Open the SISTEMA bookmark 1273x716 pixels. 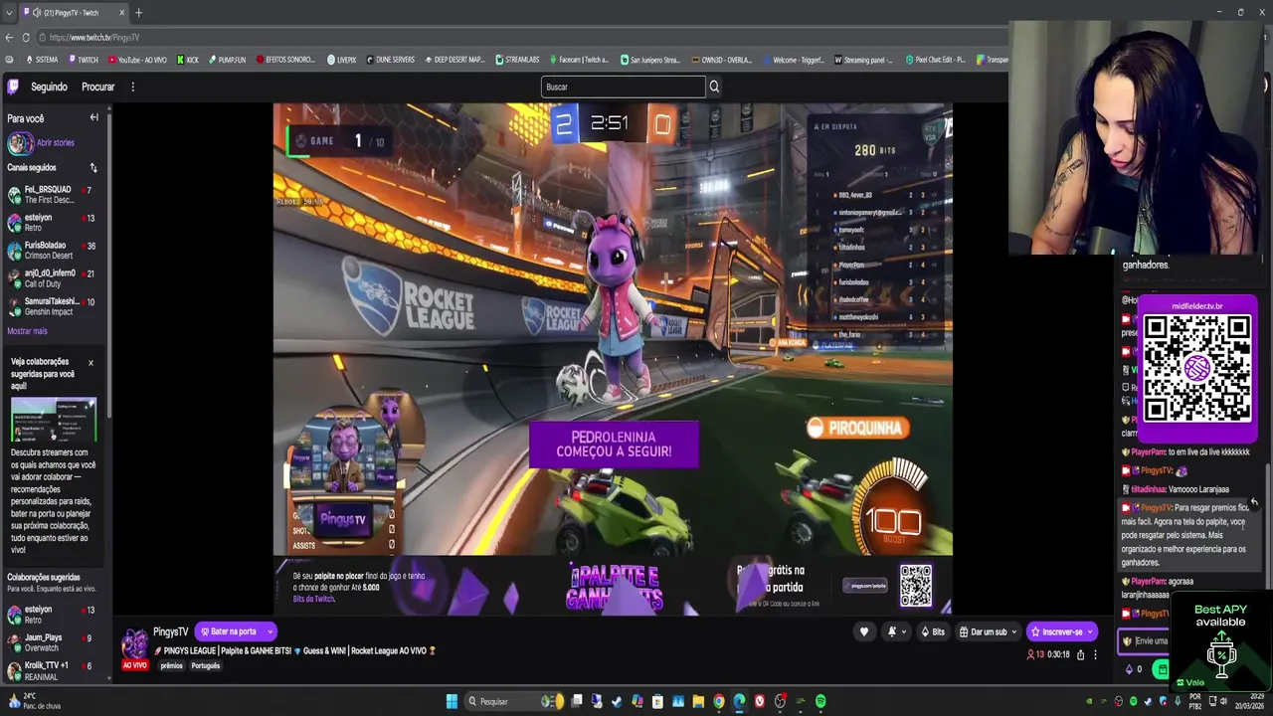click(x=41, y=60)
